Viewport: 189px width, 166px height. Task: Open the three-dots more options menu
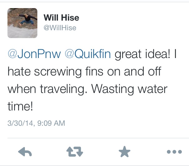(x=174, y=152)
